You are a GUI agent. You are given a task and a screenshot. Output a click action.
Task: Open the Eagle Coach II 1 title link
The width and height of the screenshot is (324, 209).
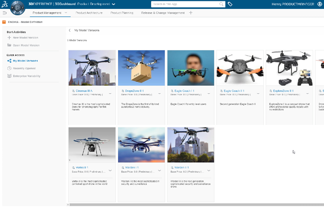234,91
